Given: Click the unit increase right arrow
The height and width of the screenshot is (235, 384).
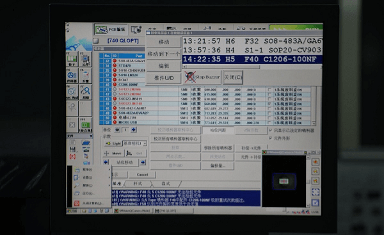Looking at the screenshot, I should click(x=134, y=129).
